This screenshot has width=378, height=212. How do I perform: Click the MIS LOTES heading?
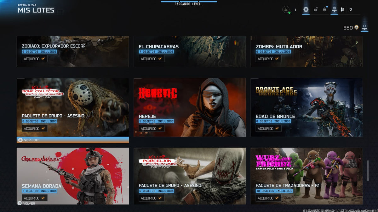(36, 10)
